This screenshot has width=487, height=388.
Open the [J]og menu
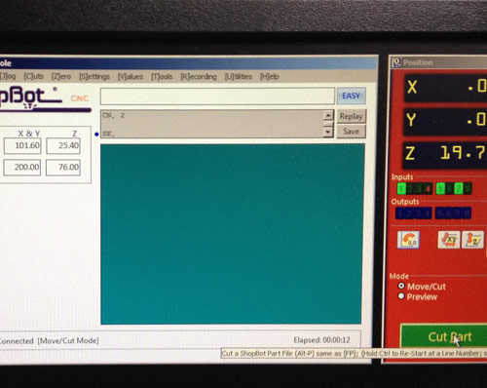coord(8,76)
